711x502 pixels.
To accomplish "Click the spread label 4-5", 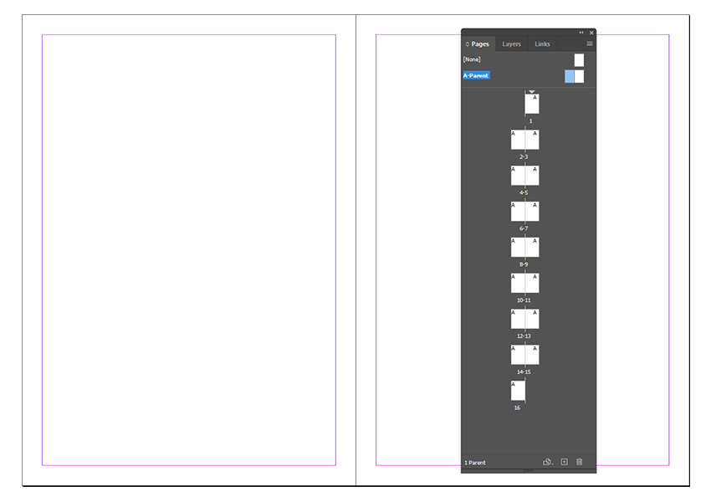I will point(524,192).
